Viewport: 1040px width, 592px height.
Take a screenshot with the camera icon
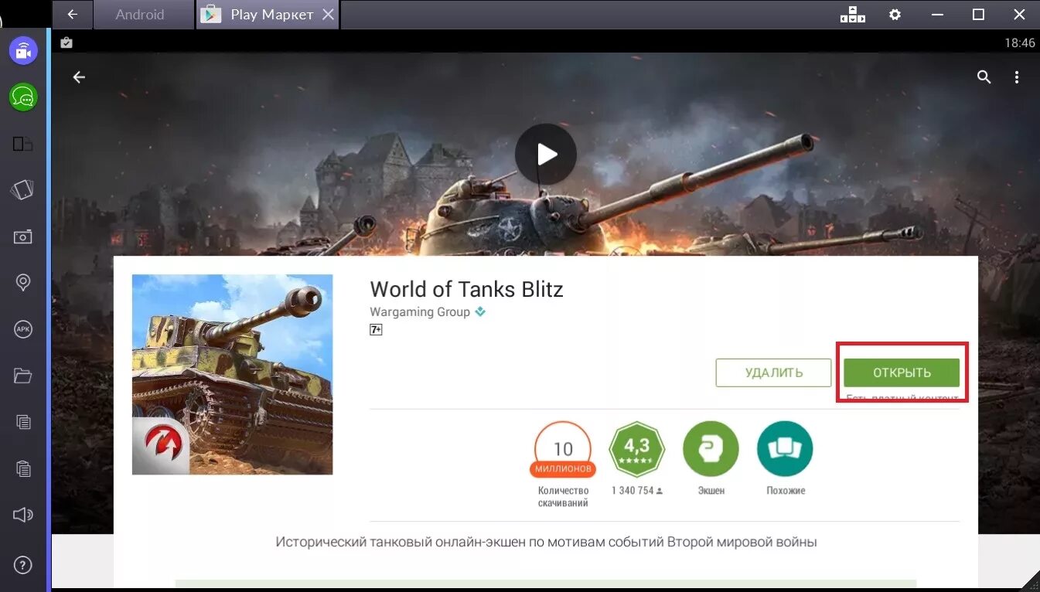coord(23,236)
